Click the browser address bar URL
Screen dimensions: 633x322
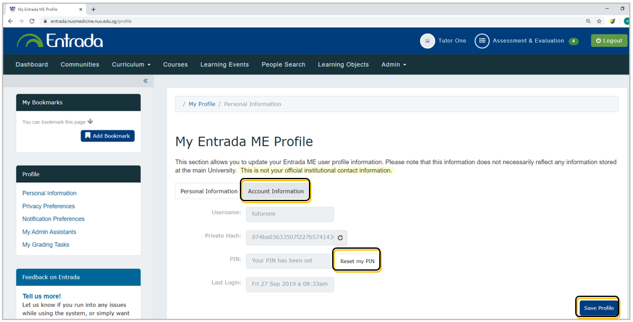point(91,21)
